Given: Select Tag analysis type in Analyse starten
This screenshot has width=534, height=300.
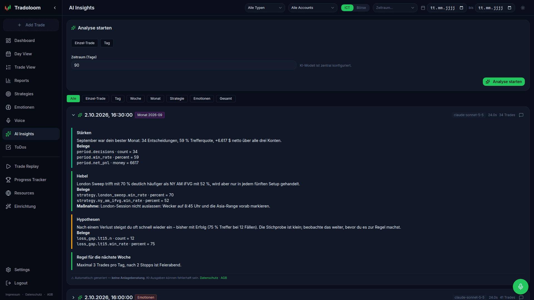Looking at the screenshot, I should pos(107,43).
